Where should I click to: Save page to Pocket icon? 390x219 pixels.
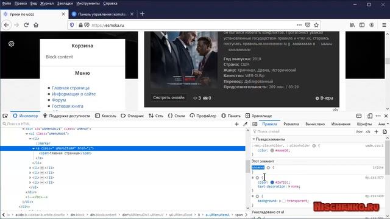pos(308,25)
